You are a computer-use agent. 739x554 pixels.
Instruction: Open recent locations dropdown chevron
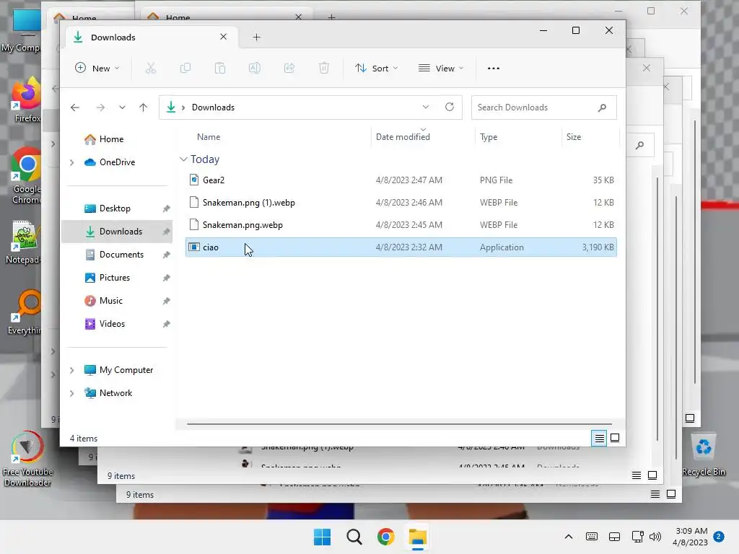tap(122, 107)
